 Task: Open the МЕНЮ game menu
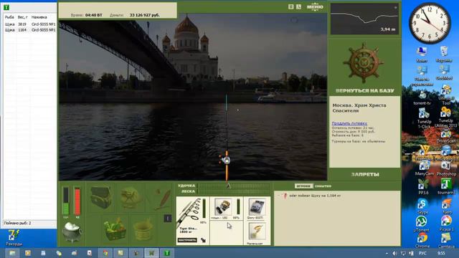(x=315, y=6)
